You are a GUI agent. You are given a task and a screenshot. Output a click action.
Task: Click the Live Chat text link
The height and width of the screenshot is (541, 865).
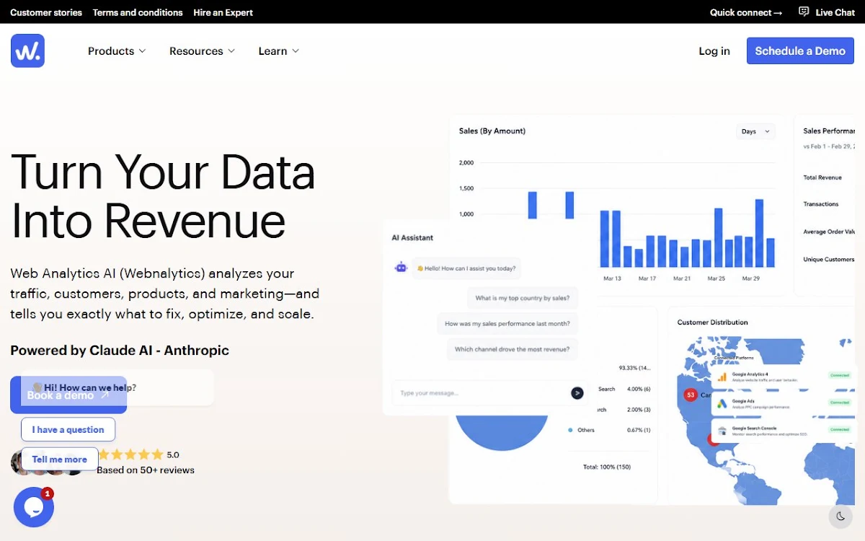point(835,12)
